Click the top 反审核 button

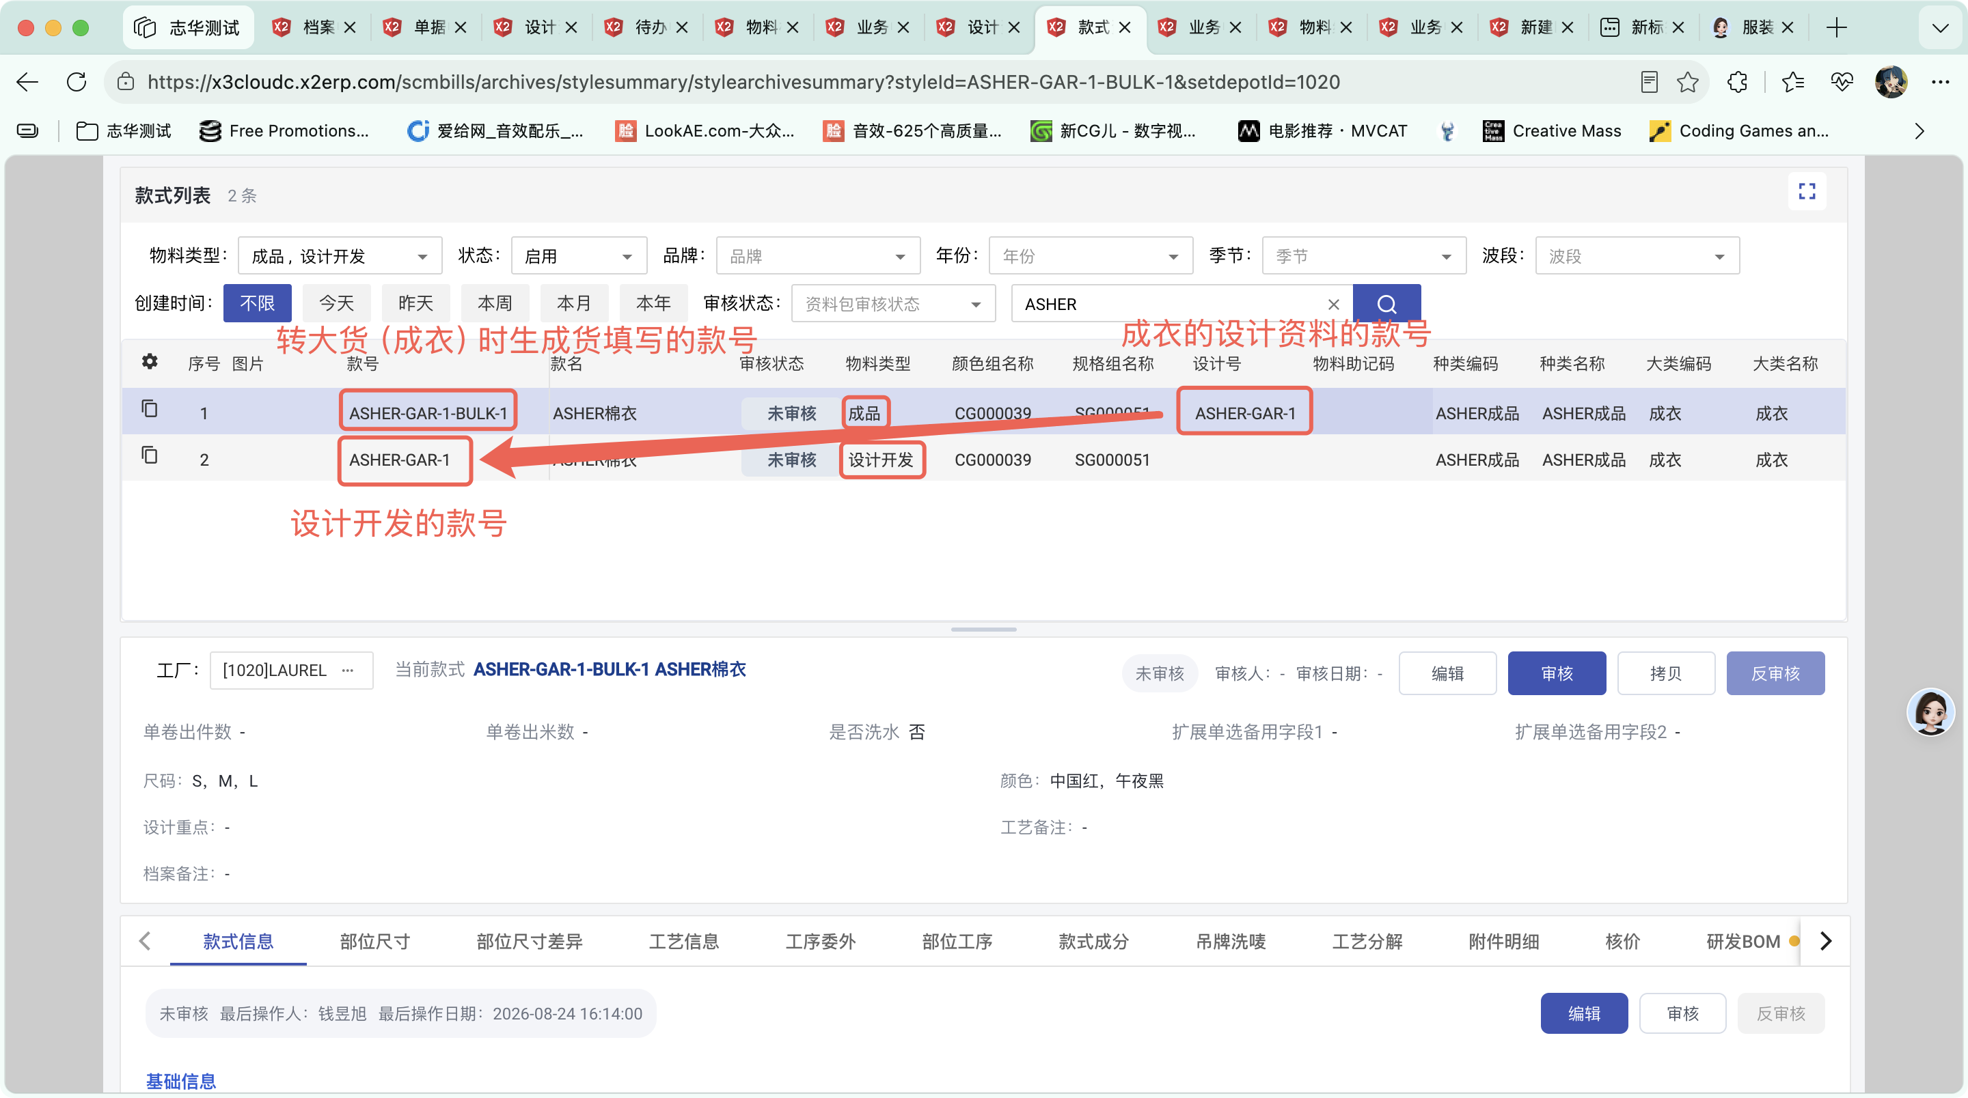[1775, 673]
